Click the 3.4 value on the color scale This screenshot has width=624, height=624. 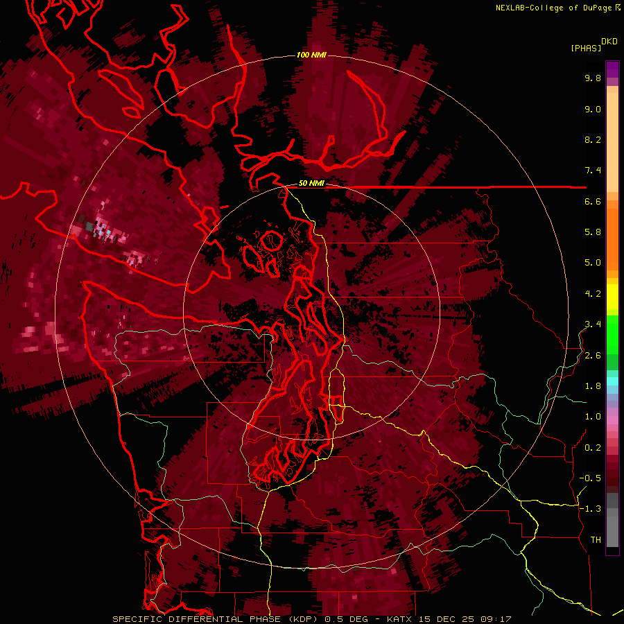coord(593,324)
